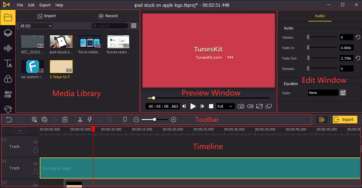362x188 pixels.
Task: Open the Full preview quality dropdown
Action: click(225, 106)
